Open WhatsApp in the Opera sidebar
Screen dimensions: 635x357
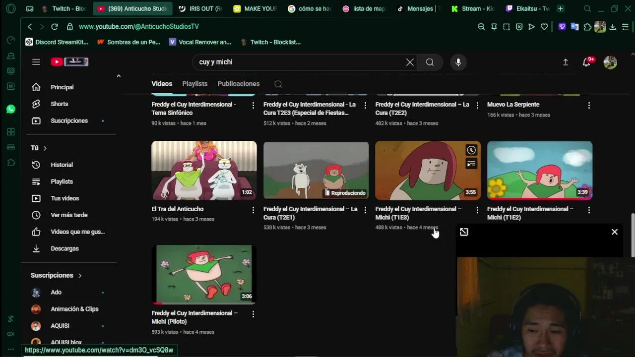tap(11, 109)
